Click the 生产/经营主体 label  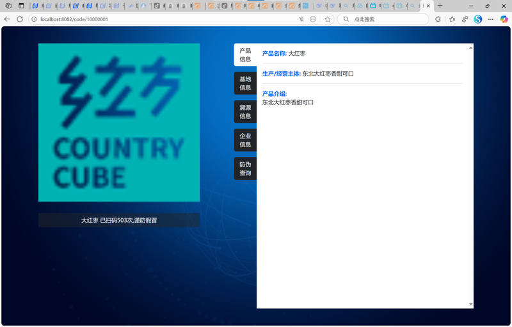coord(282,74)
